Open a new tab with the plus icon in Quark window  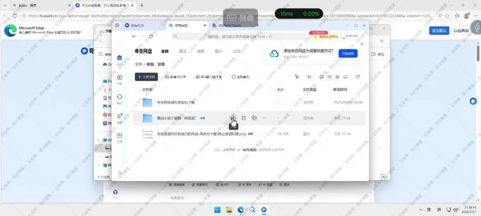click(x=258, y=26)
